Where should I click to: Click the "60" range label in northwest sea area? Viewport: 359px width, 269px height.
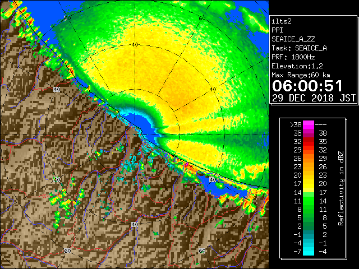[67, 18]
